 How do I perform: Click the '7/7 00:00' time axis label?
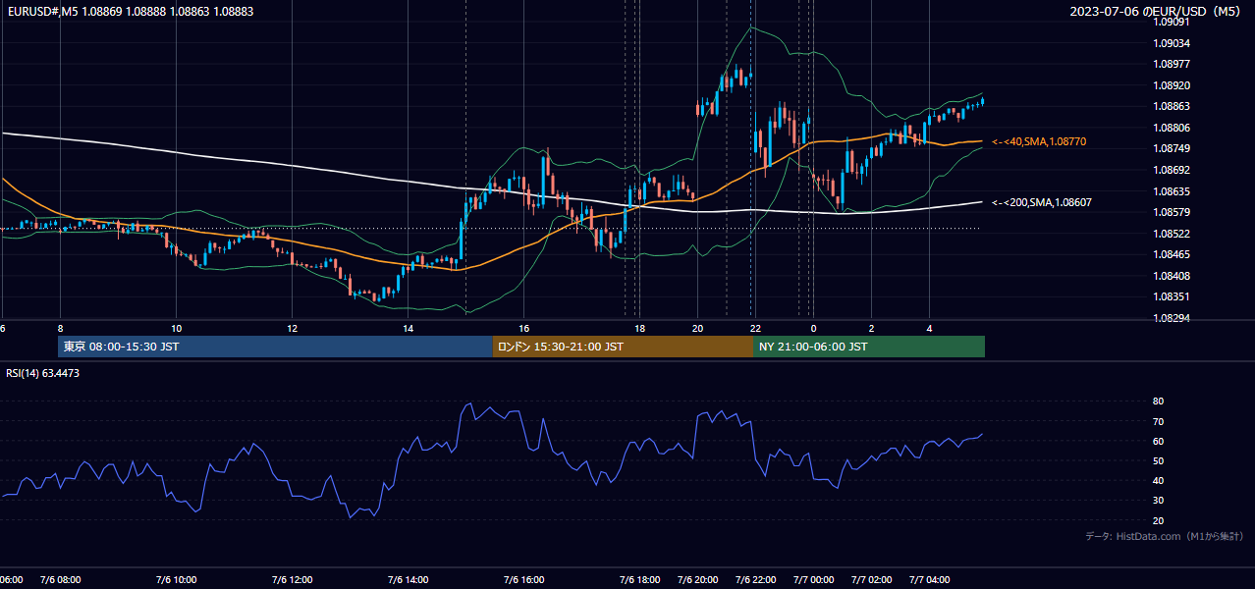pyautogui.click(x=813, y=580)
